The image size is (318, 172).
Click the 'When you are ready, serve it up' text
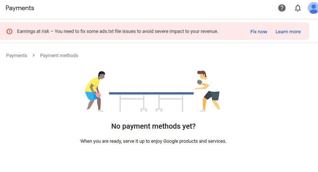point(153,141)
